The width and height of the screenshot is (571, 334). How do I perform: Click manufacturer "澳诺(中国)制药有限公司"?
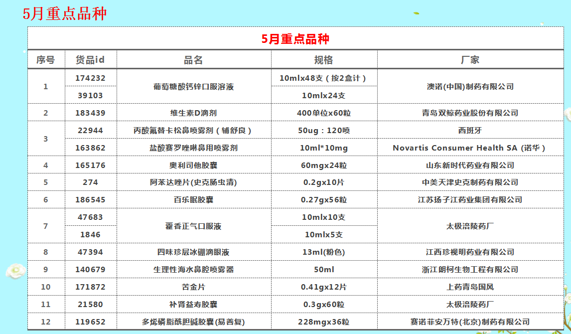470,87
